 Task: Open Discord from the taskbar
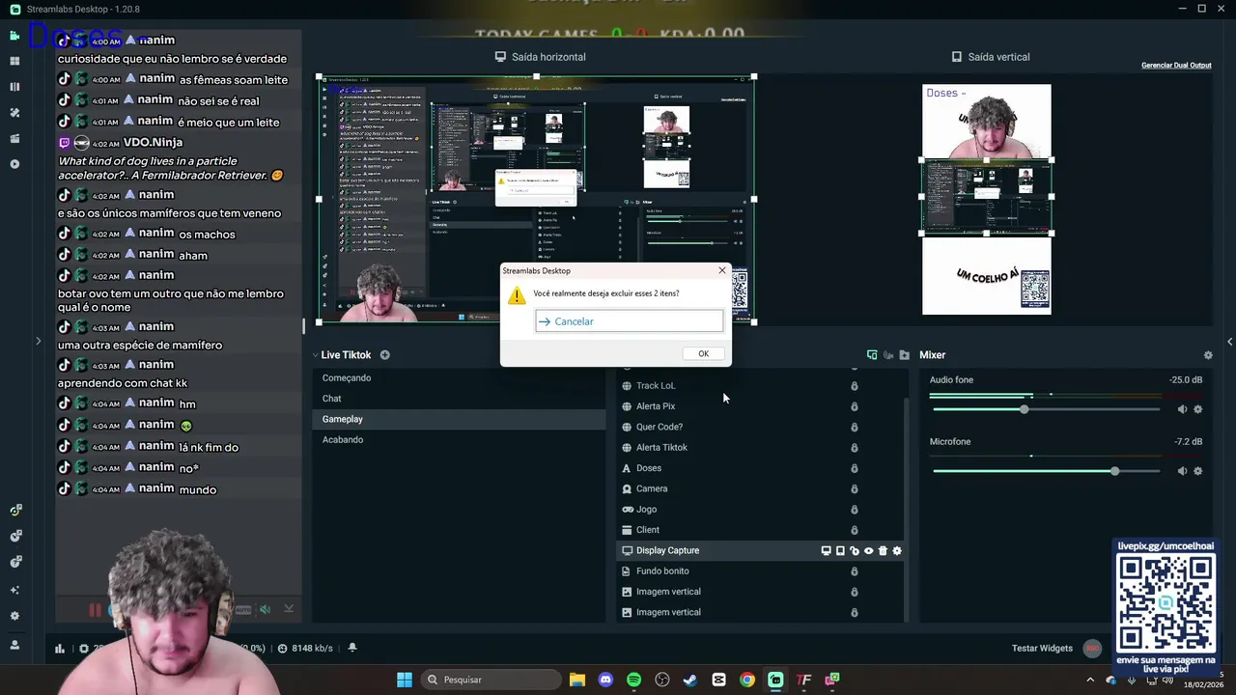tap(605, 680)
